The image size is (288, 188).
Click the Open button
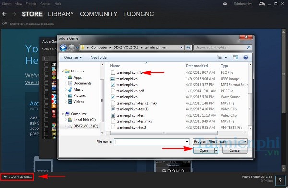tap(204, 151)
